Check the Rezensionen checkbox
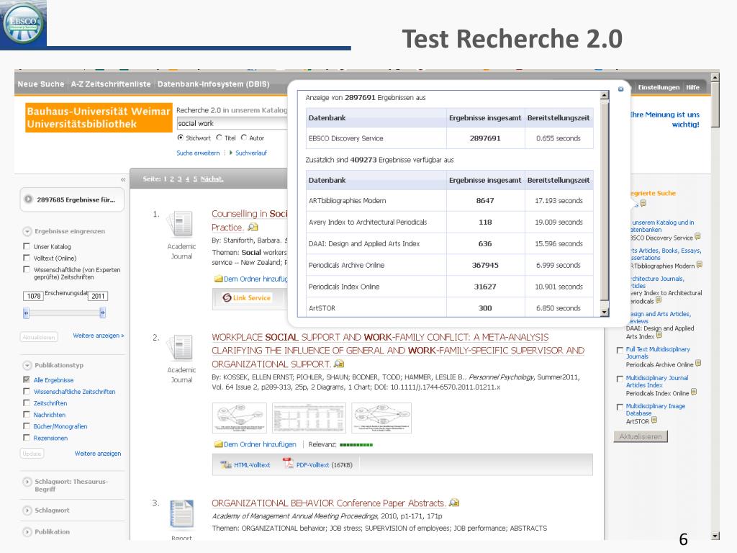The image size is (737, 553). point(27,438)
